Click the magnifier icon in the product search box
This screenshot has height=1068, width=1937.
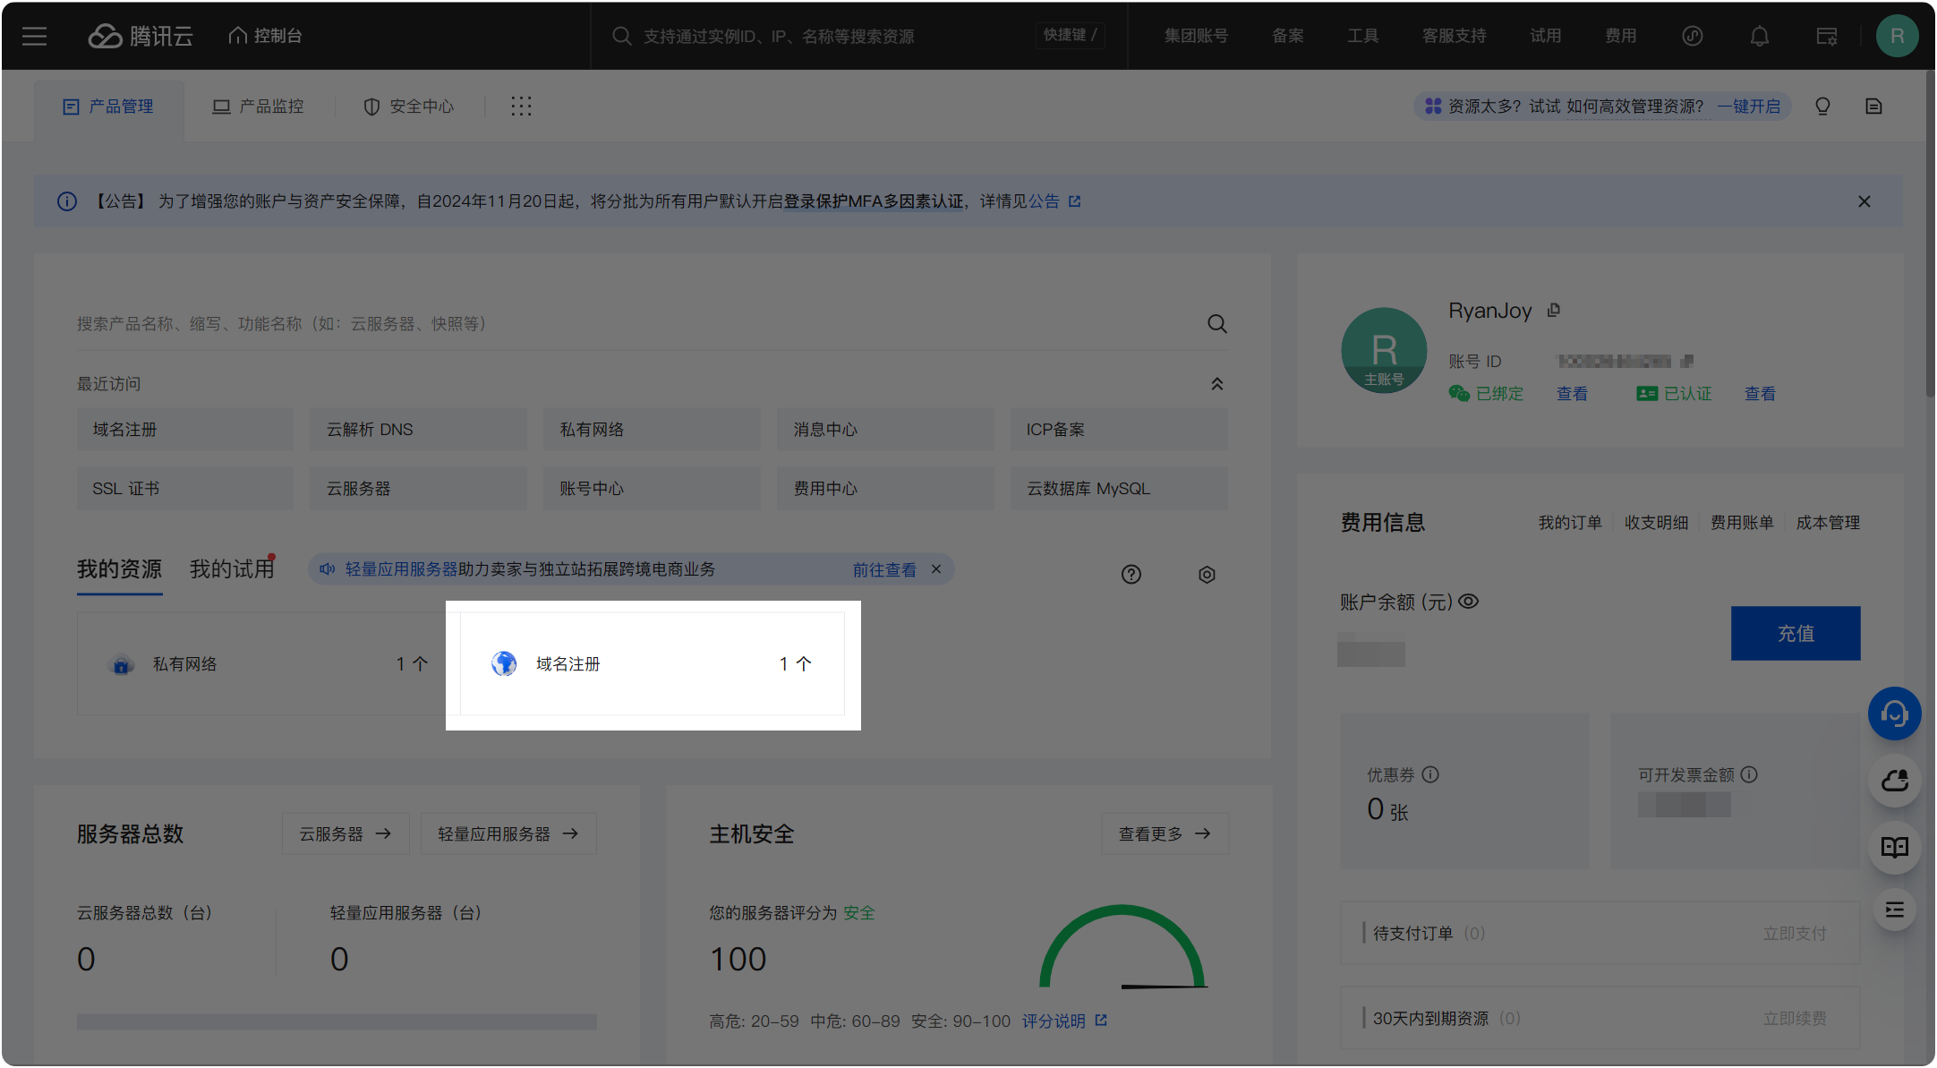pyautogui.click(x=1217, y=323)
